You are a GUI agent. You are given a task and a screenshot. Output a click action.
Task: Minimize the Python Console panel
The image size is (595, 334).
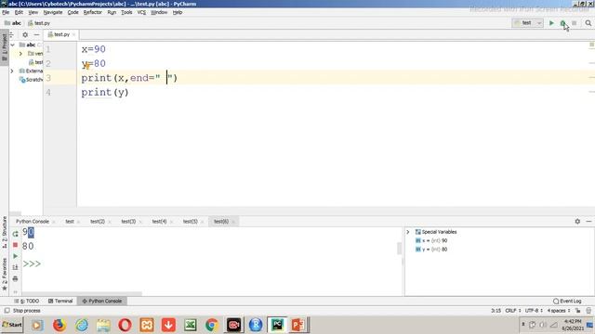(x=588, y=221)
